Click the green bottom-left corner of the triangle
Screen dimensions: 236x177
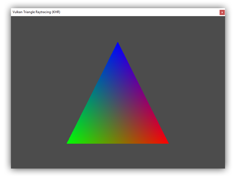pos(71,141)
